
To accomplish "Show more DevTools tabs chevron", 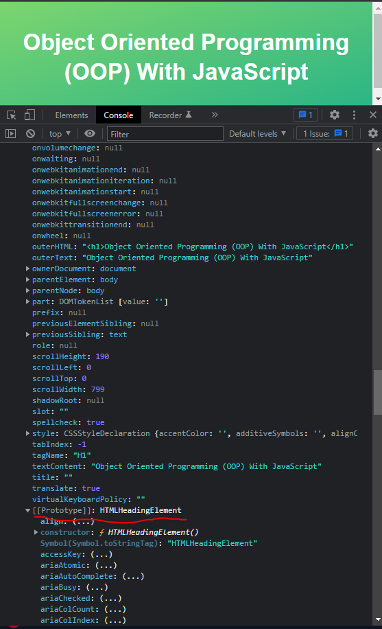I will [x=215, y=115].
